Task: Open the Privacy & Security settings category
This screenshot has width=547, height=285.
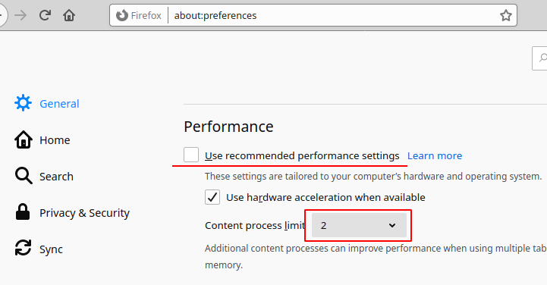Action: 84,212
